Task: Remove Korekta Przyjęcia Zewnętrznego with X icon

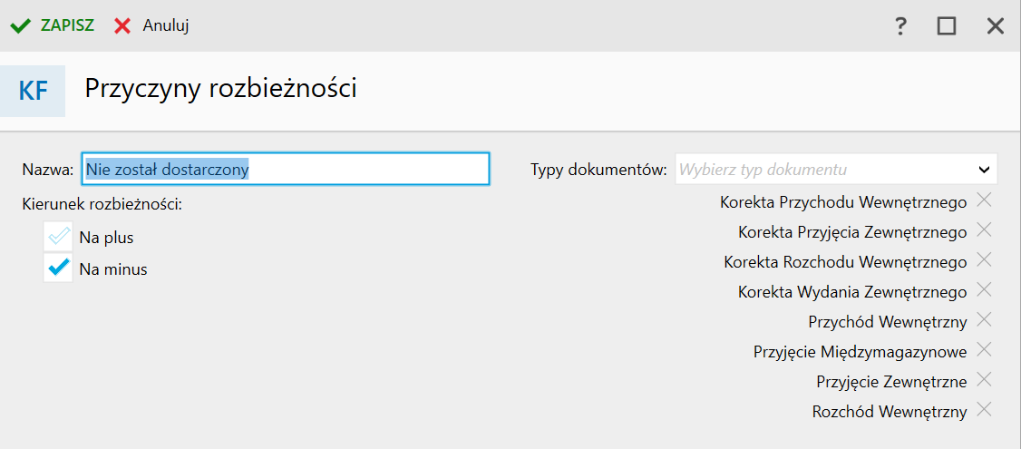Action: [984, 230]
